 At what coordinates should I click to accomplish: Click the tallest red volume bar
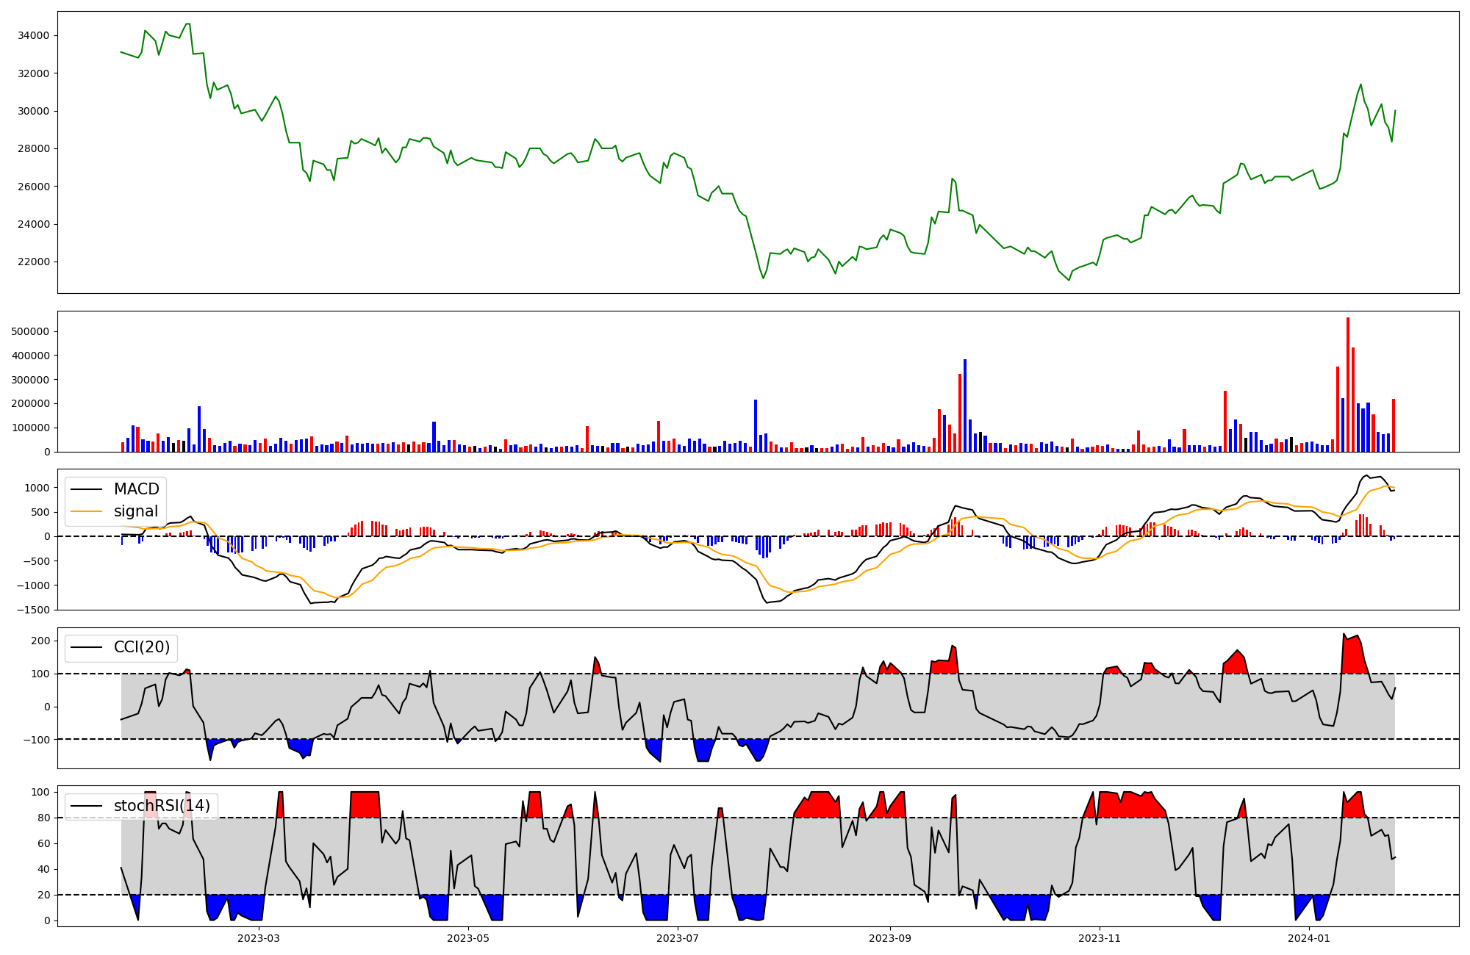pos(1348,384)
